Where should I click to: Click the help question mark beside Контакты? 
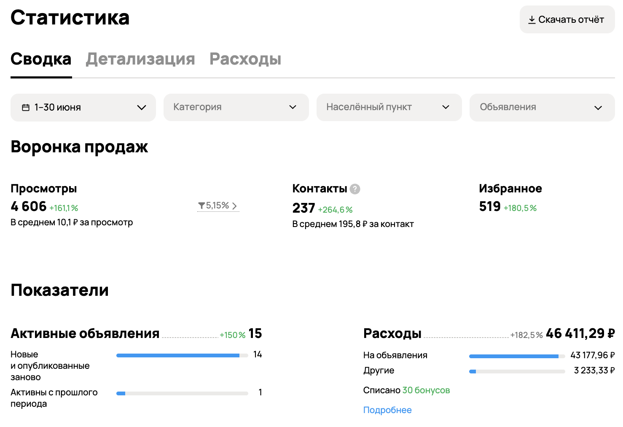355,189
